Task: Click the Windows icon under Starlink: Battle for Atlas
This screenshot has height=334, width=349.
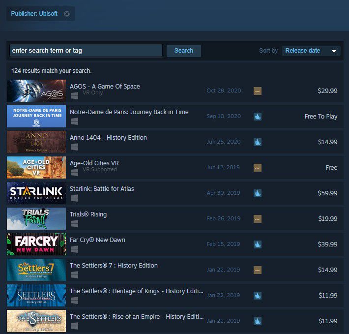Action: click(x=74, y=198)
